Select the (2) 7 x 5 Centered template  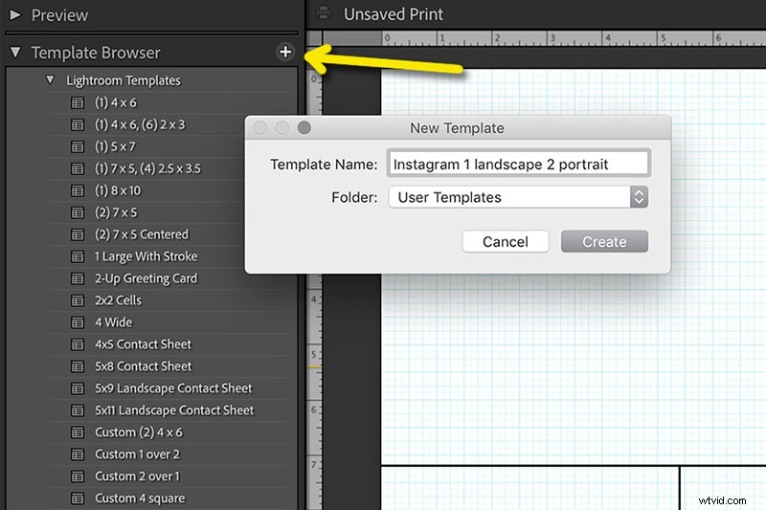(x=142, y=234)
